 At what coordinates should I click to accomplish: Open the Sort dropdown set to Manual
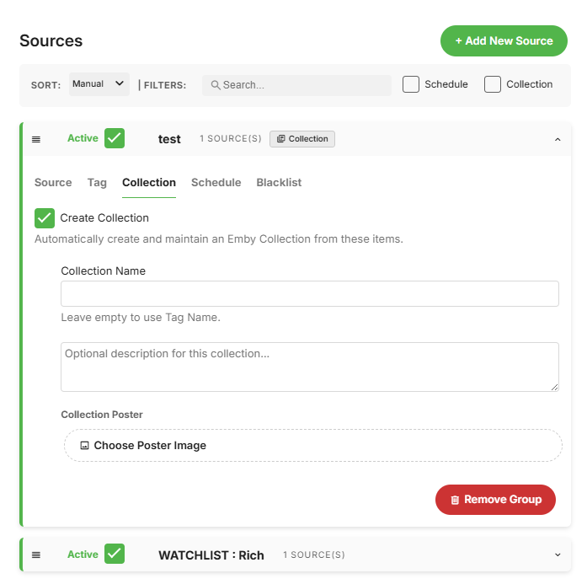tap(99, 84)
